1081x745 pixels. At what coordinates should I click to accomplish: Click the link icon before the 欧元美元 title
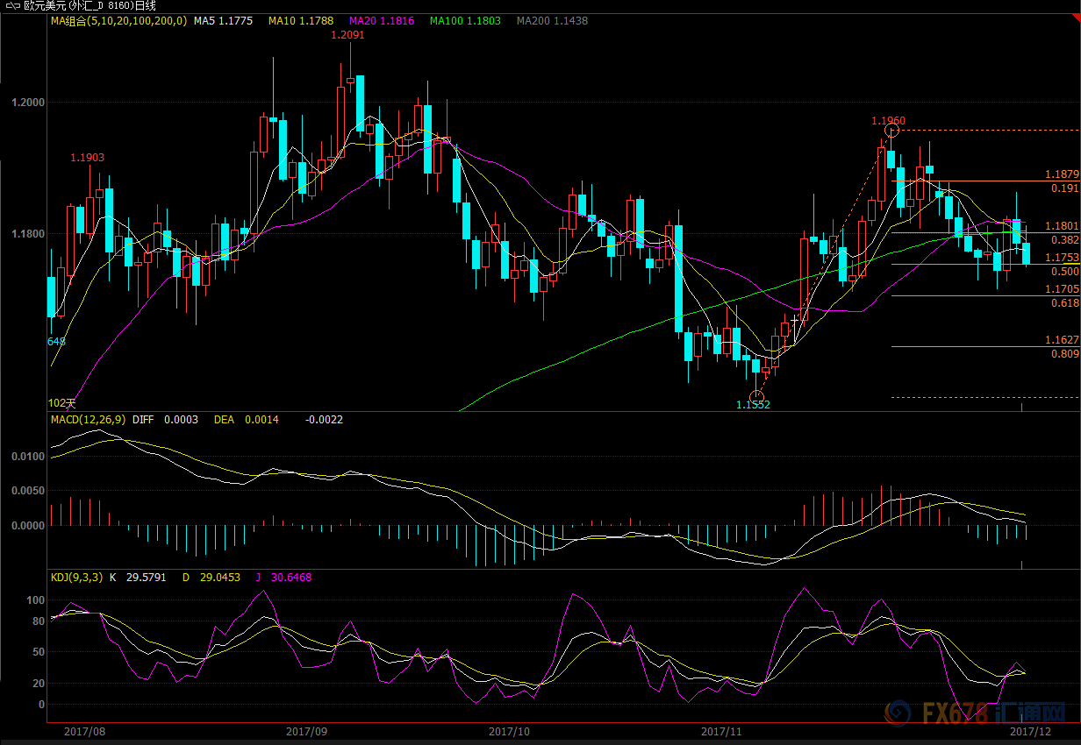tap(11, 5)
